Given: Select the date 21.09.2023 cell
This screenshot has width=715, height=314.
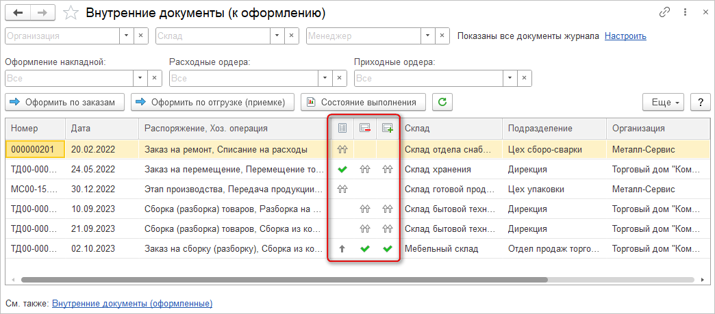Looking at the screenshot, I should click(102, 228).
